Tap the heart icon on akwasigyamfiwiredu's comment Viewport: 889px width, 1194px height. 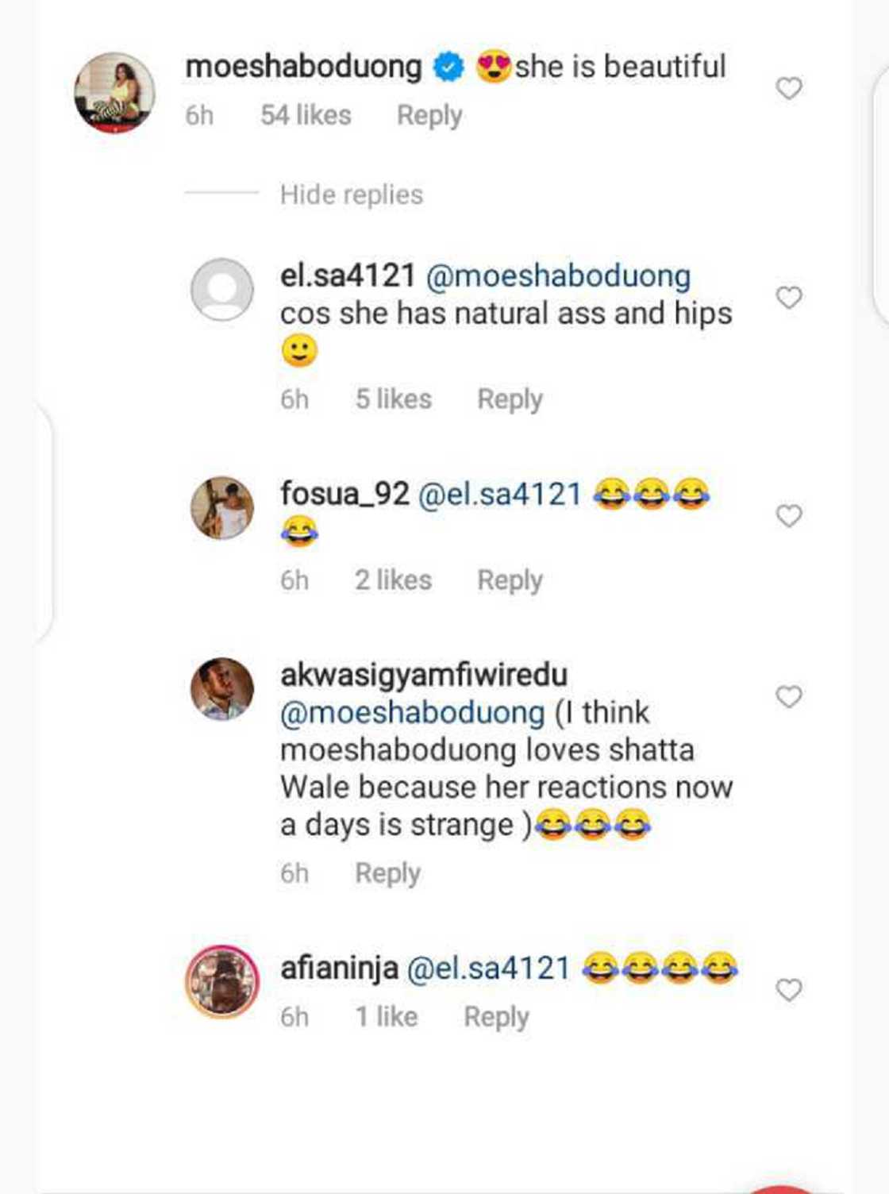(789, 696)
